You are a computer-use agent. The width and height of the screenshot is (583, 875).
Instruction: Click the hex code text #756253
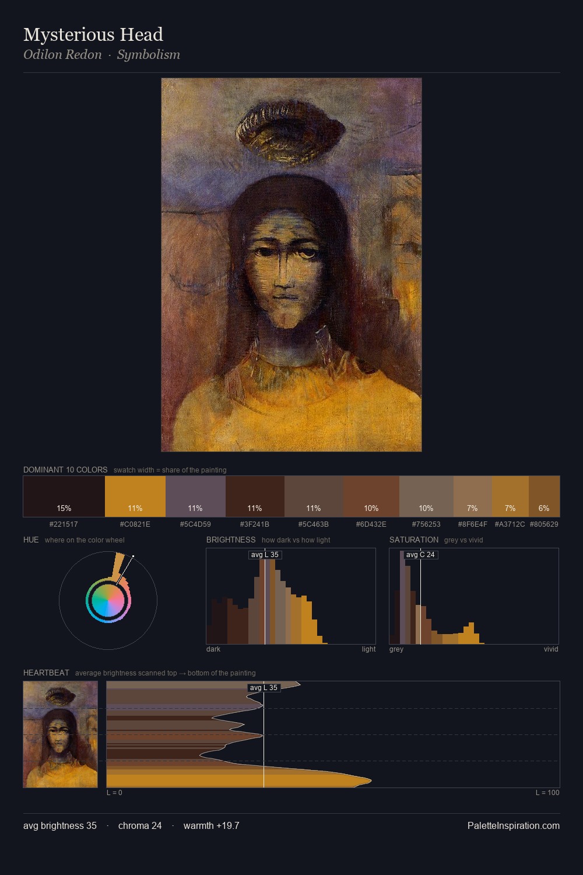(426, 524)
